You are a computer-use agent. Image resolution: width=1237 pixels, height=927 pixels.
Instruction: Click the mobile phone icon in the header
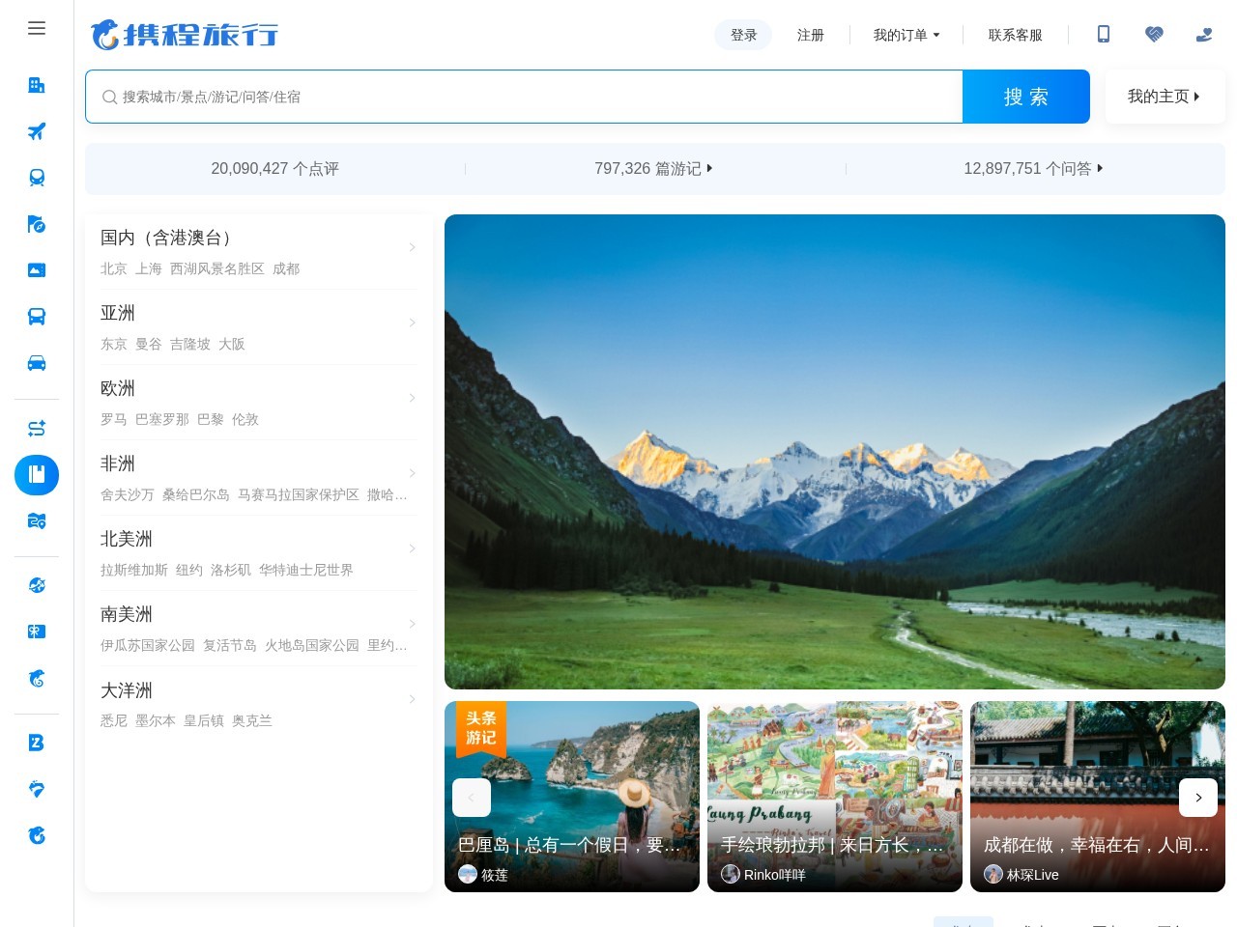pos(1104,35)
